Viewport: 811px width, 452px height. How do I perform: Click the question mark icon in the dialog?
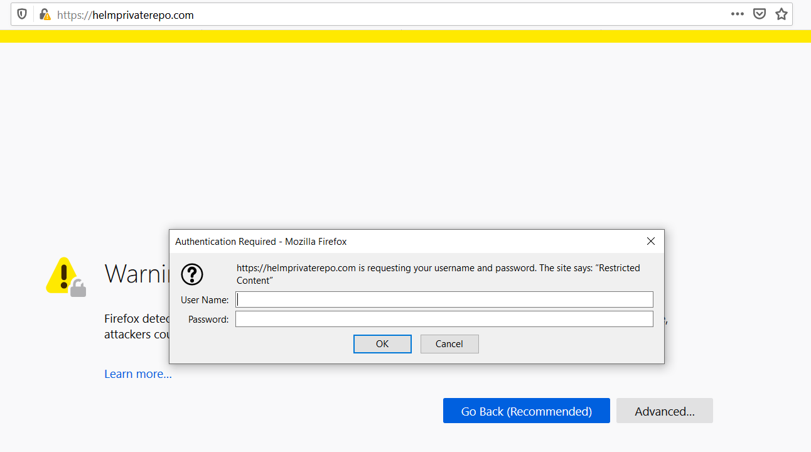coord(192,274)
